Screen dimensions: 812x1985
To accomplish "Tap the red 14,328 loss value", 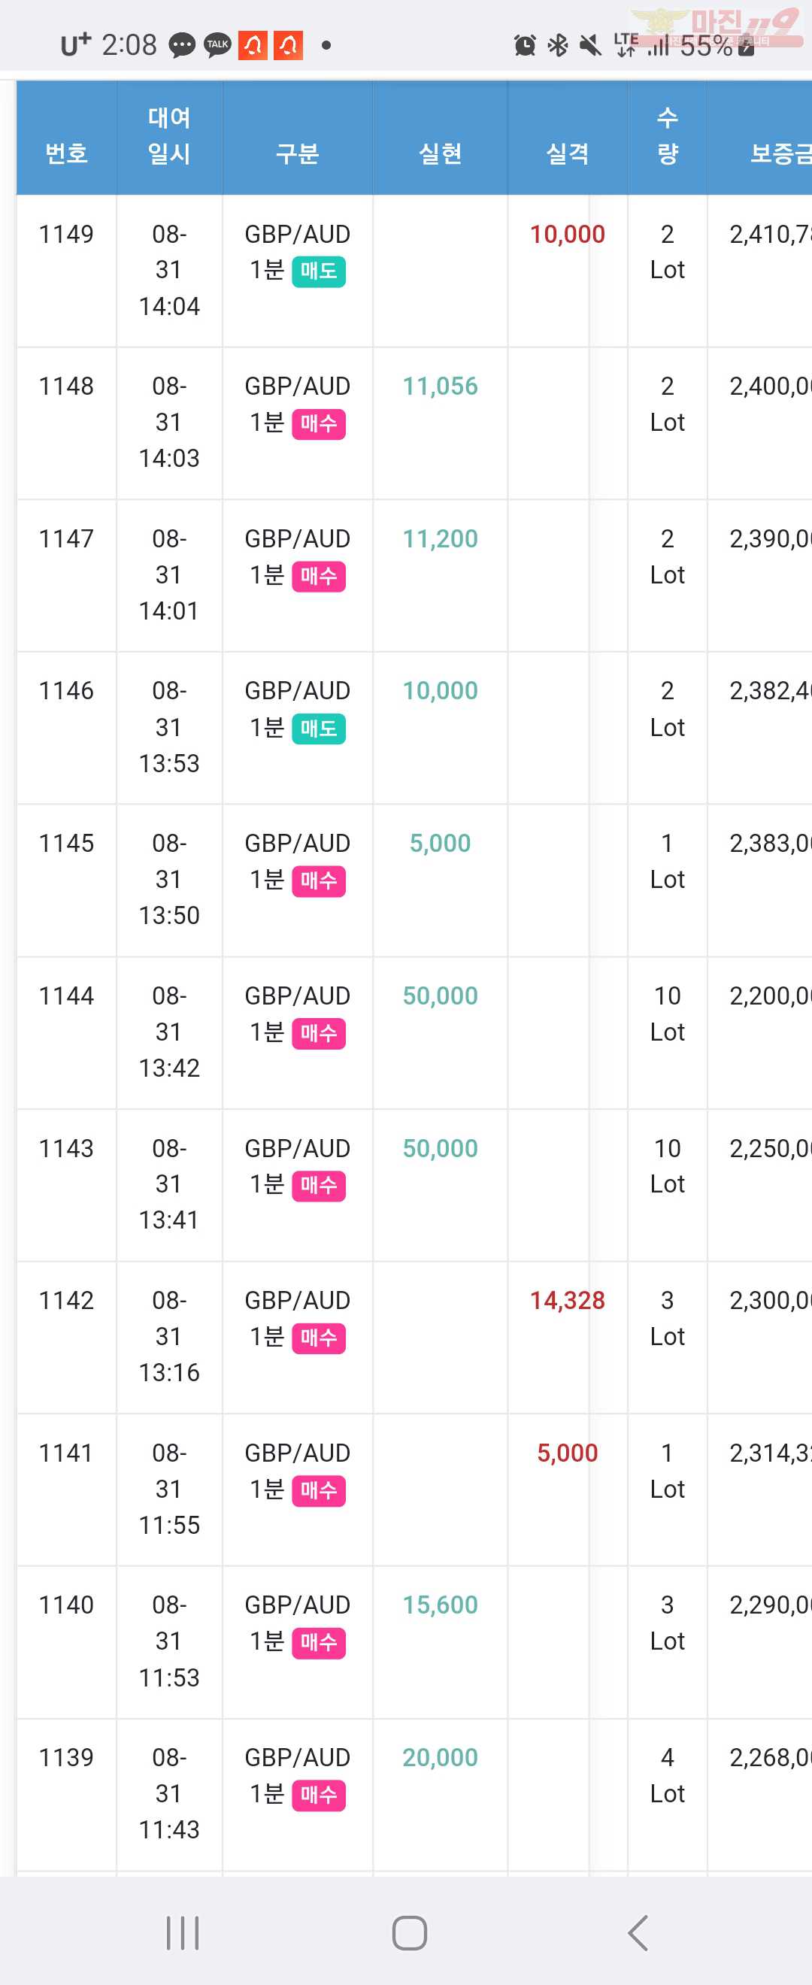I will click(x=567, y=1301).
